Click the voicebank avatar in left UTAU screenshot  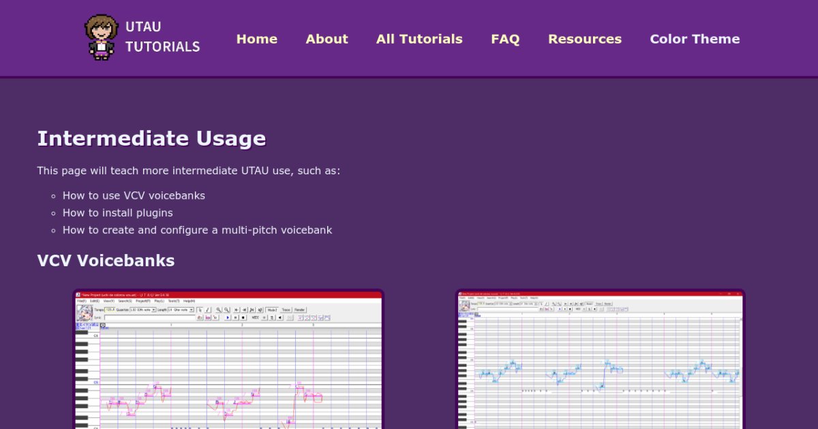pyautogui.click(x=85, y=313)
